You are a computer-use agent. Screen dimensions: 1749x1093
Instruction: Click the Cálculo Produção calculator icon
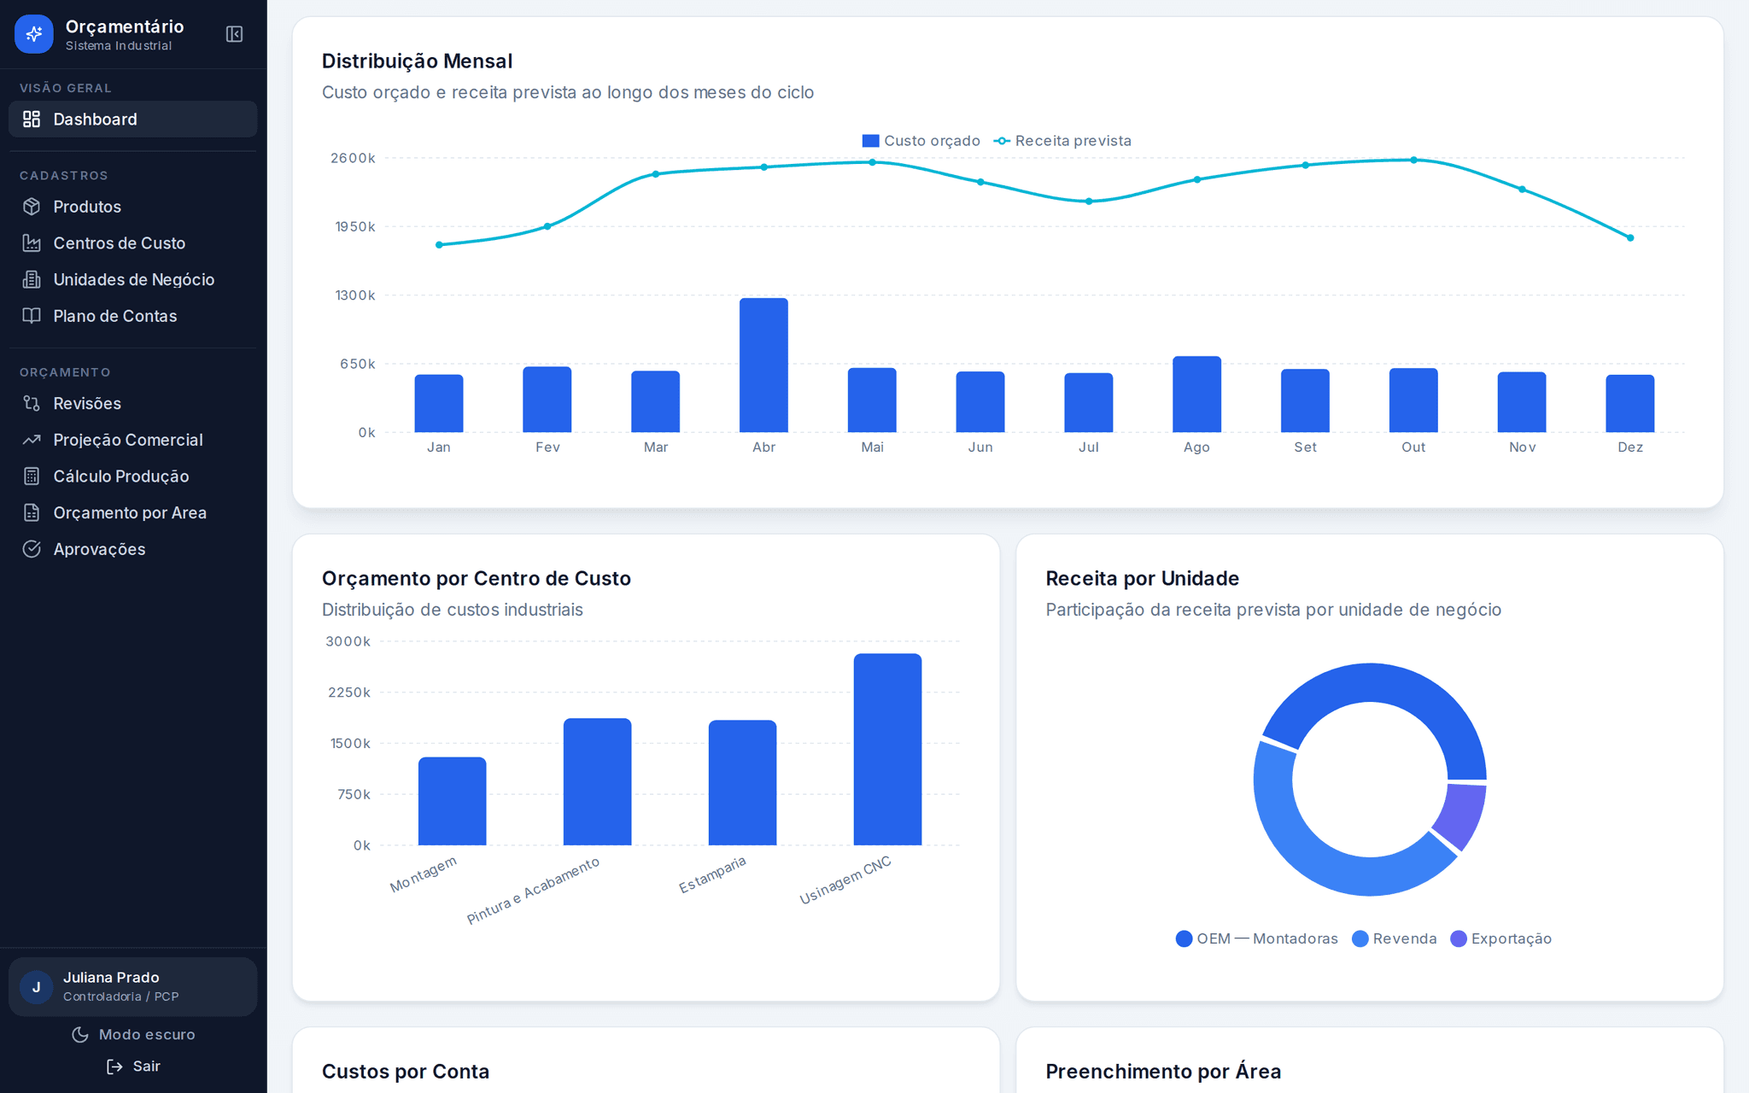tap(32, 476)
